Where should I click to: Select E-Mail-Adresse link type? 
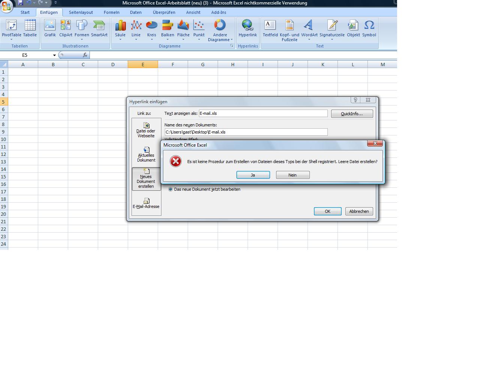[x=146, y=203]
